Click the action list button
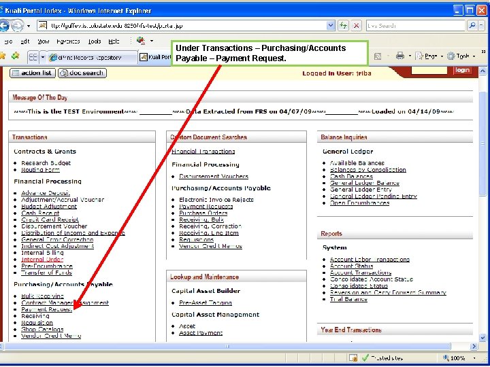This screenshot has width=490, height=367. (33, 73)
